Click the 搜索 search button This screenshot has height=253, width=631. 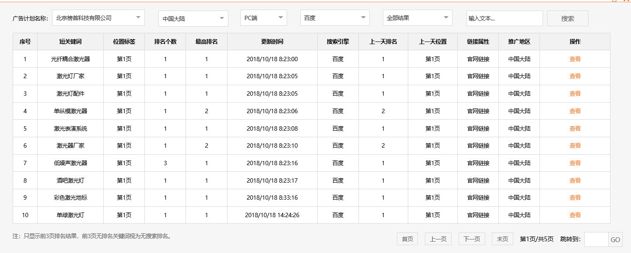coord(568,18)
